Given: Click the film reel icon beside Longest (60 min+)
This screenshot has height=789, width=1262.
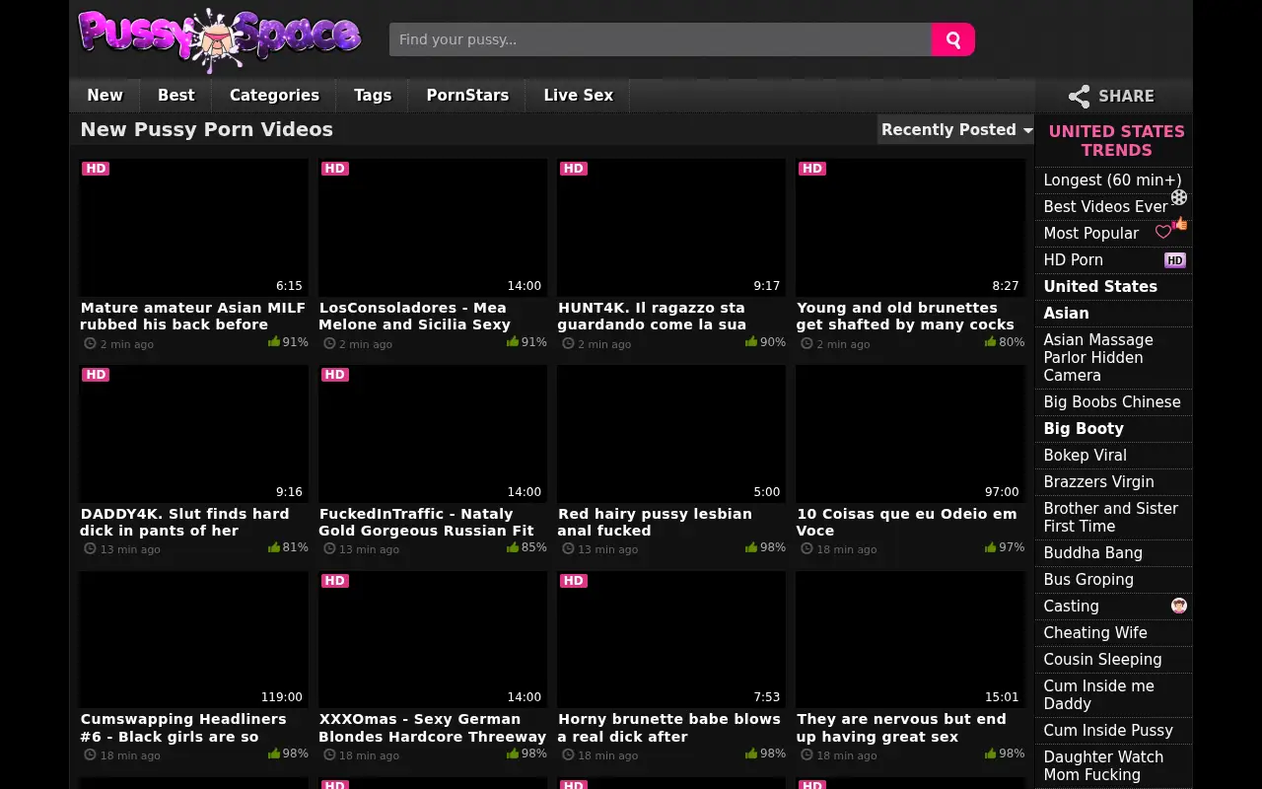Looking at the screenshot, I should [x=1178, y=197].
